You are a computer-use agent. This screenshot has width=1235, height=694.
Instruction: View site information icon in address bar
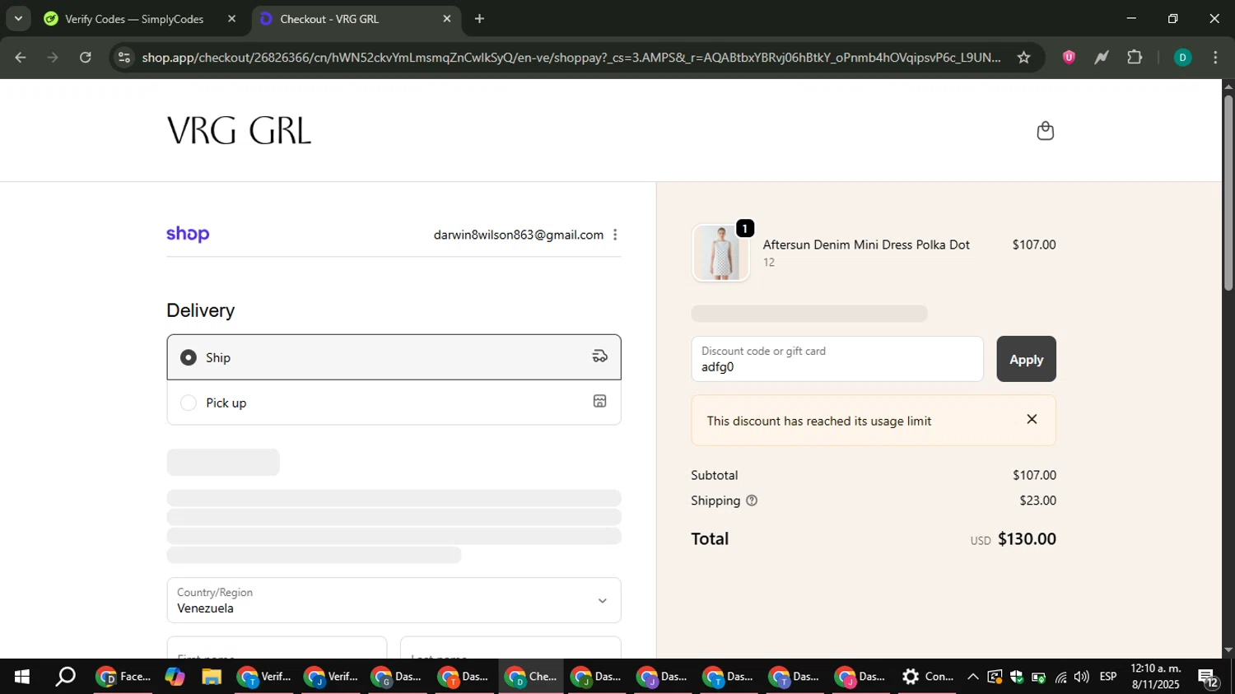coord(124,58)
